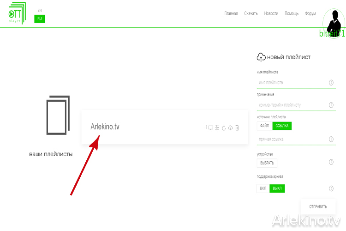Viewport: 346px width, 231px height.
Task: Click the ваши плейлисты heading text
Action: tap(51, 154)
